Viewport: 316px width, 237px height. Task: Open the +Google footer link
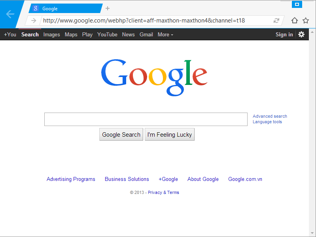pos(168,179)
